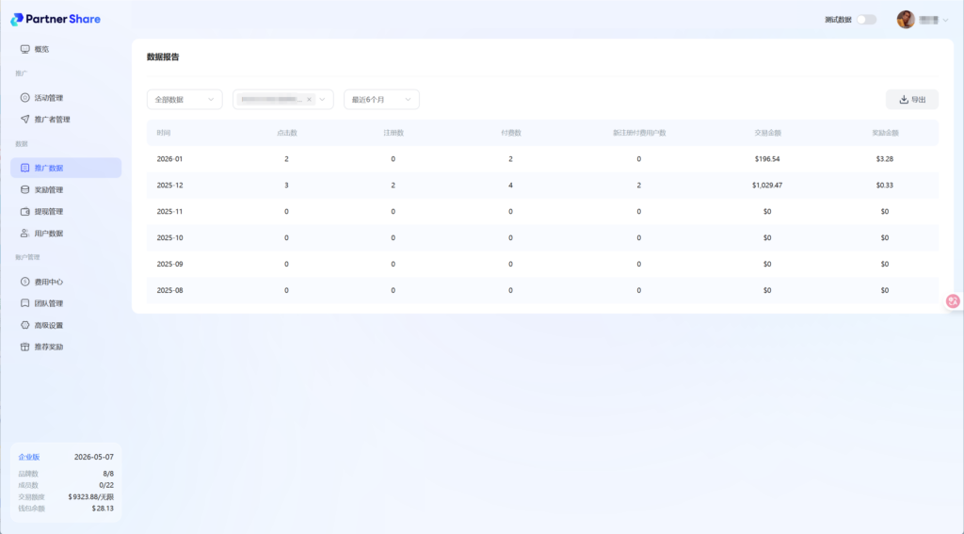The height and width of the screenshot is (534, 964).
Task: Clear the blurred filter tag with x
Action: [x=309, y=99]
